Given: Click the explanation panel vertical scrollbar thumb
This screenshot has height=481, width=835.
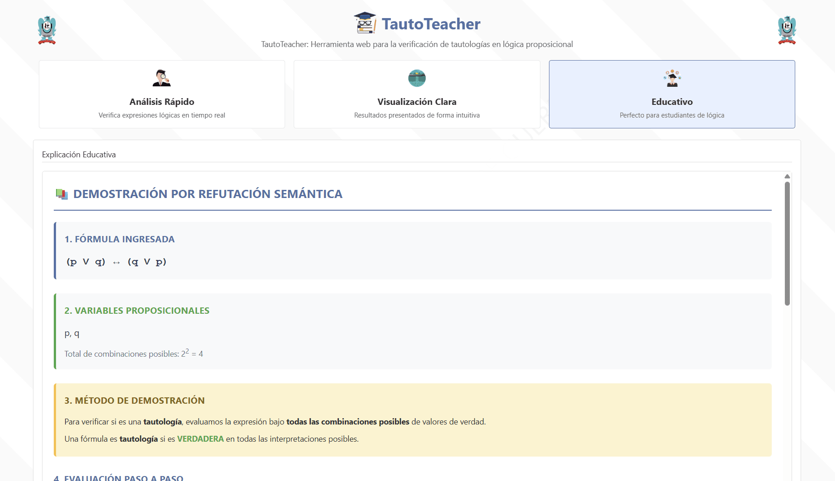Looking at the screenshot, I should [787, 243].
